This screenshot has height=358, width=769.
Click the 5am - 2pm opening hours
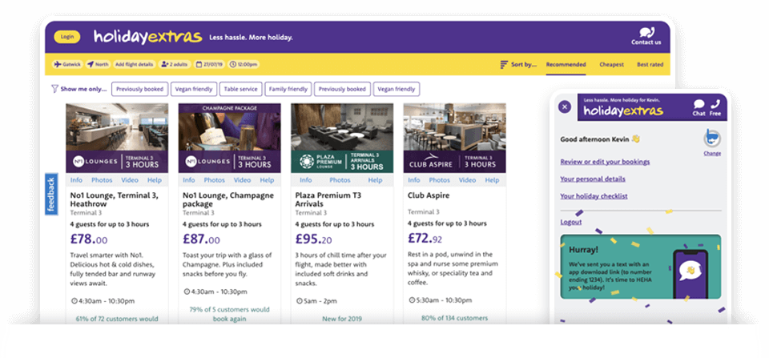click(x=317, y=300)
